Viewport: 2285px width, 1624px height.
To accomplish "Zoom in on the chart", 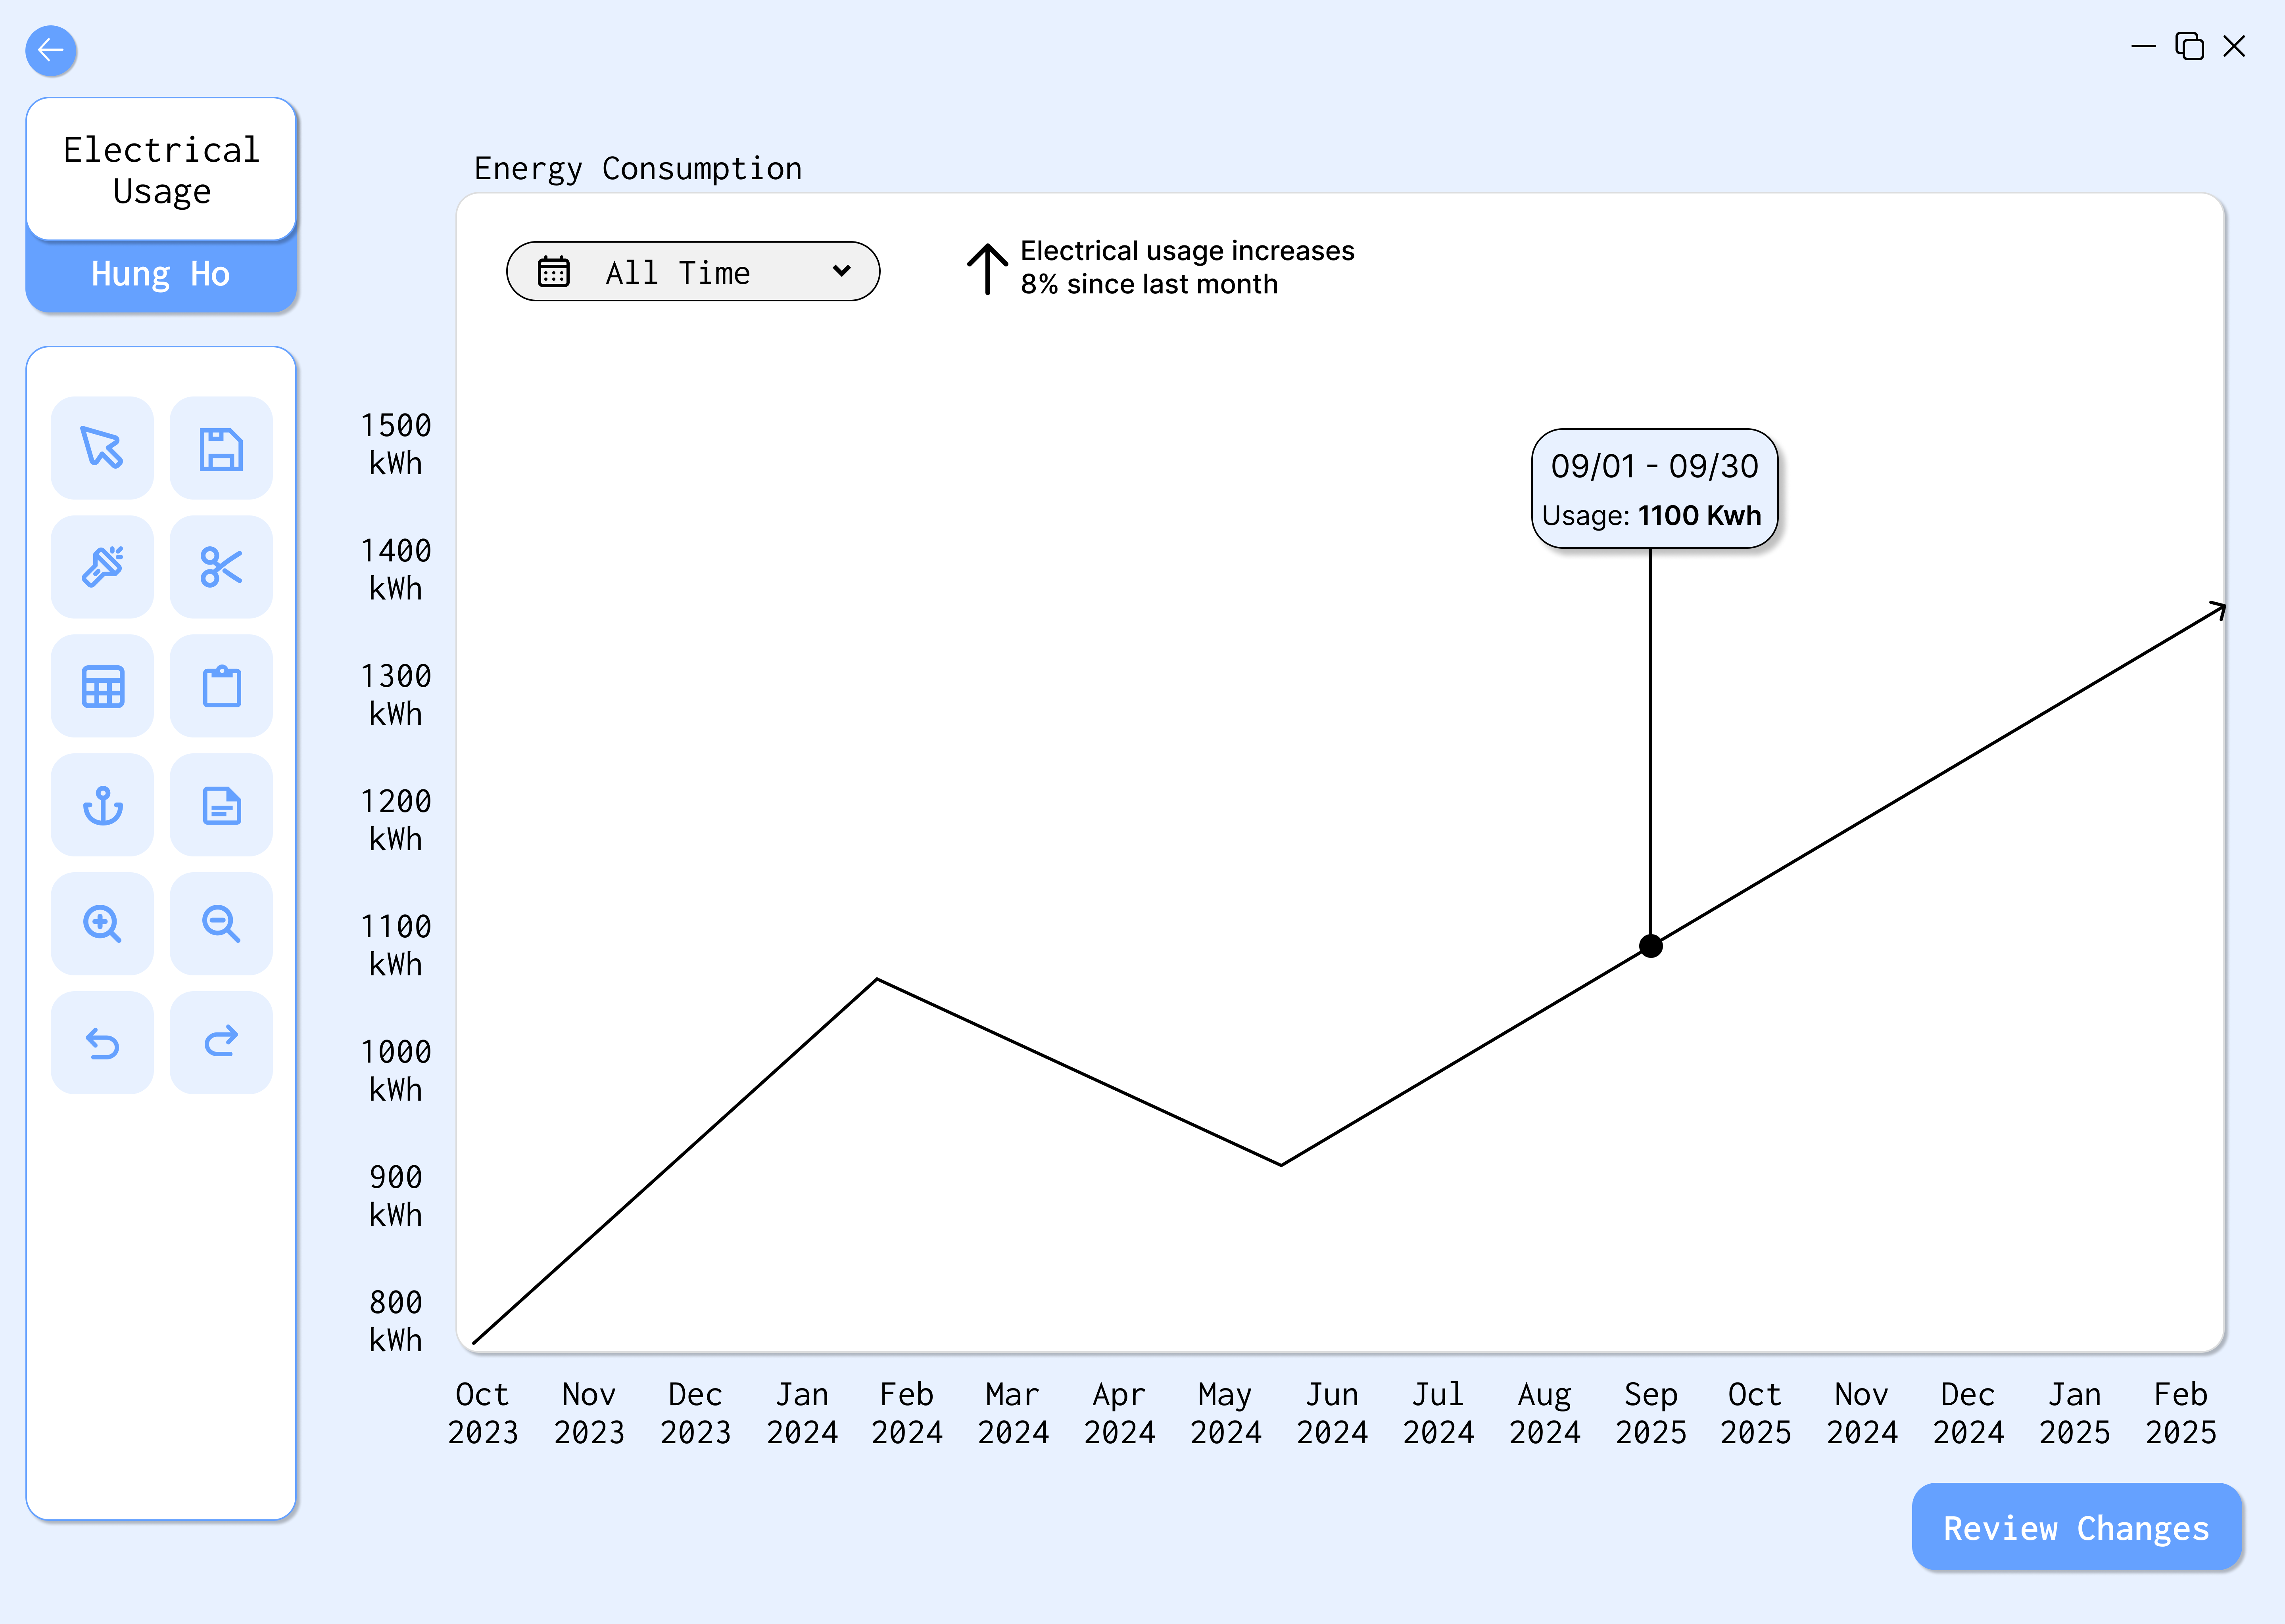I will (x=102, y=924).
